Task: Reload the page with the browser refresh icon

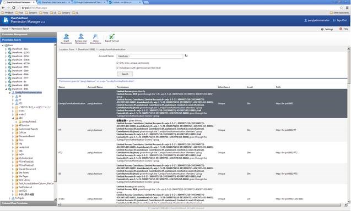Action: 14,8
